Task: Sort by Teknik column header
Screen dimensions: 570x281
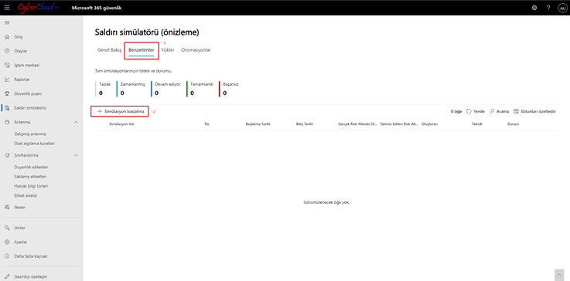Action: (x=477, y=124)
